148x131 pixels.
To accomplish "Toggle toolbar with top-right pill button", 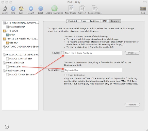I will point(144,2).
